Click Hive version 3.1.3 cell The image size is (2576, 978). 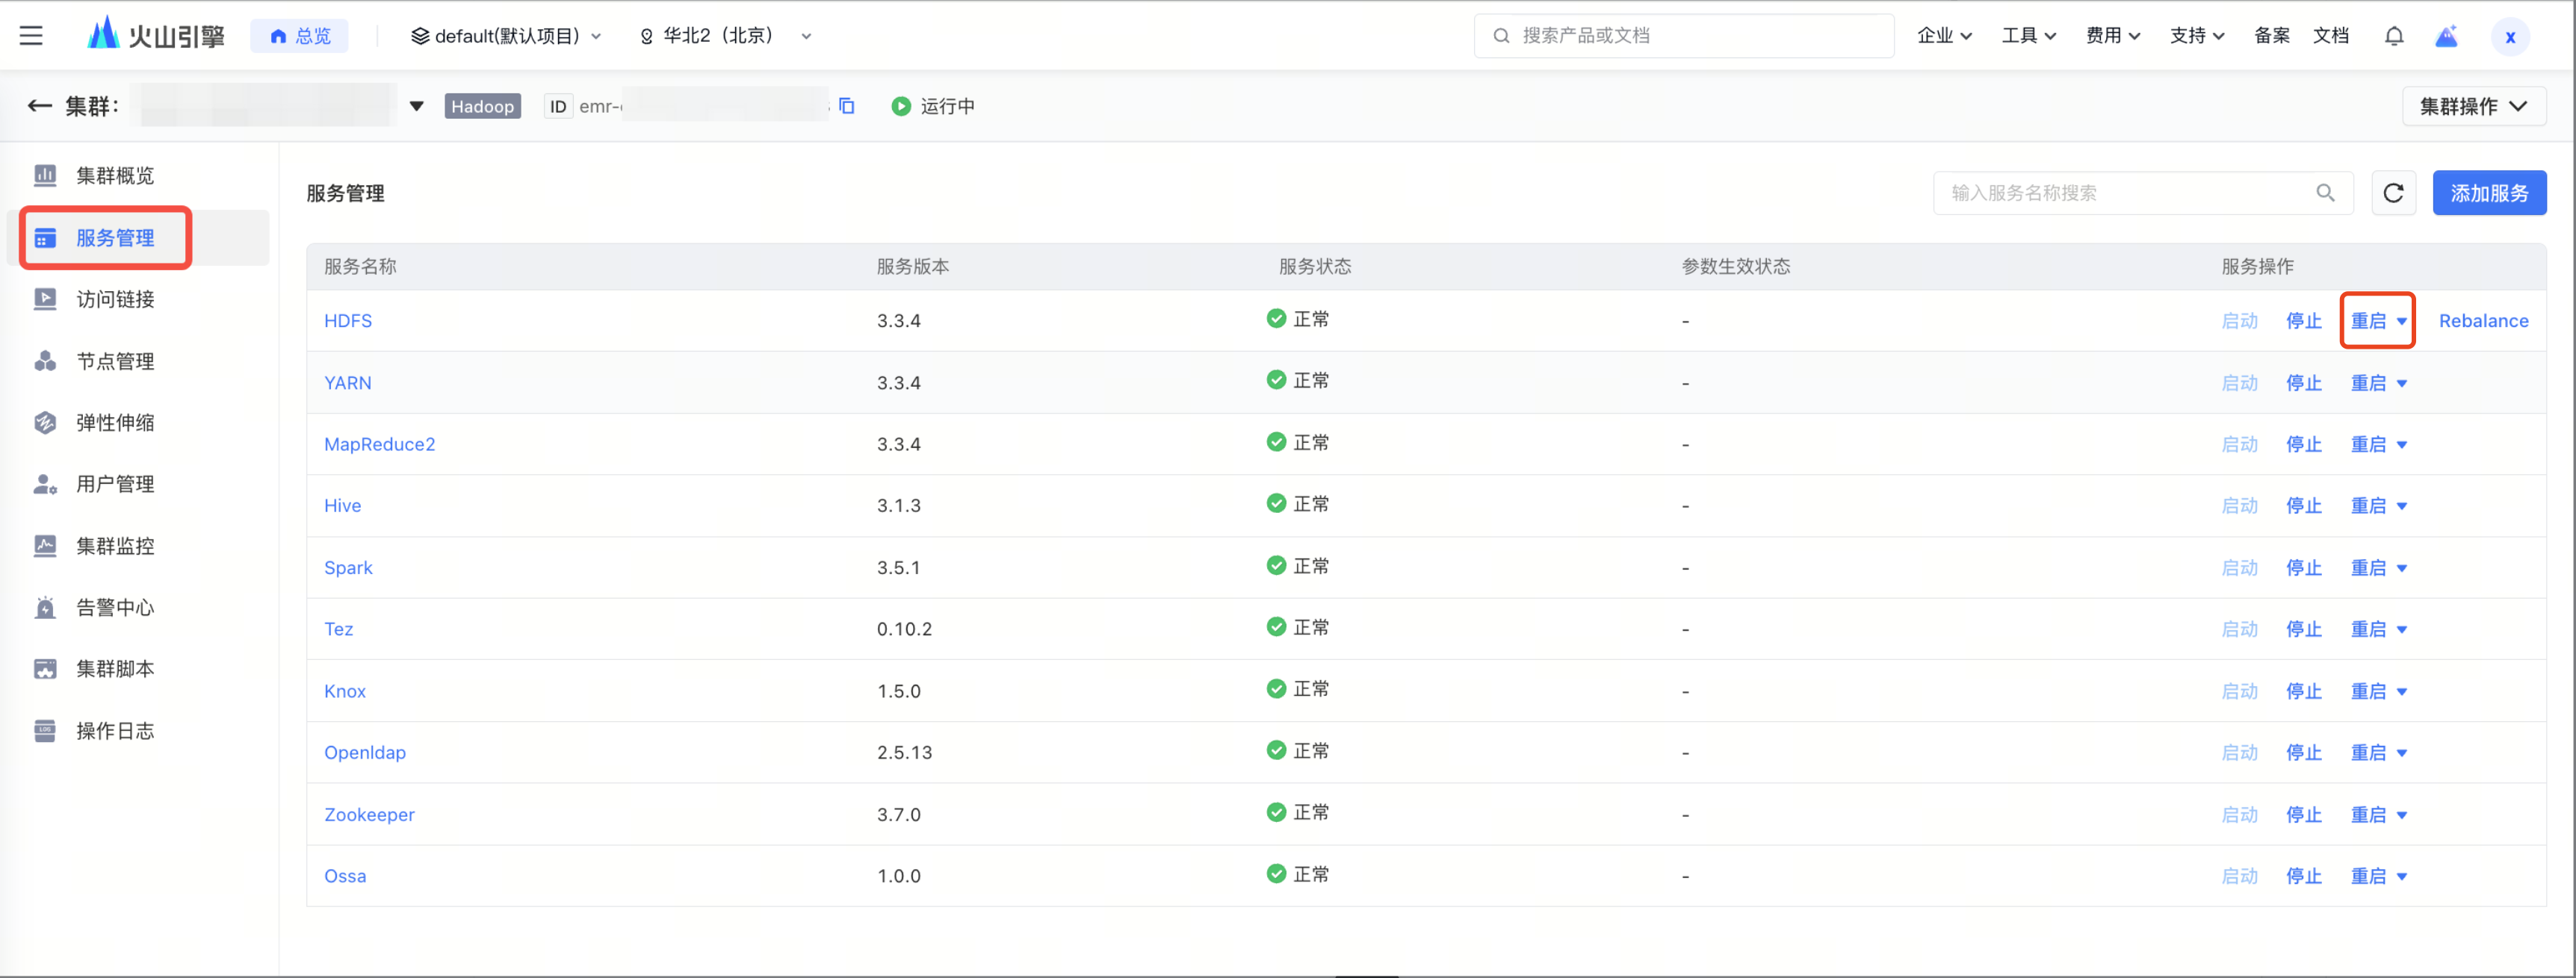tap(898, 505)
